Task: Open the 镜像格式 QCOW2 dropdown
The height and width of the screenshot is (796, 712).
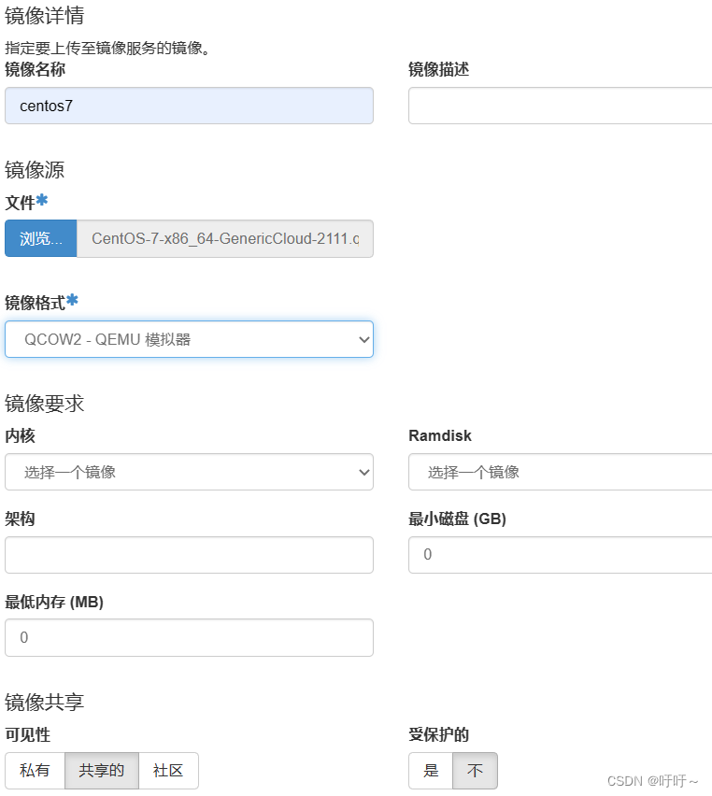Action: pyautogui.click(x=189, y=339)
